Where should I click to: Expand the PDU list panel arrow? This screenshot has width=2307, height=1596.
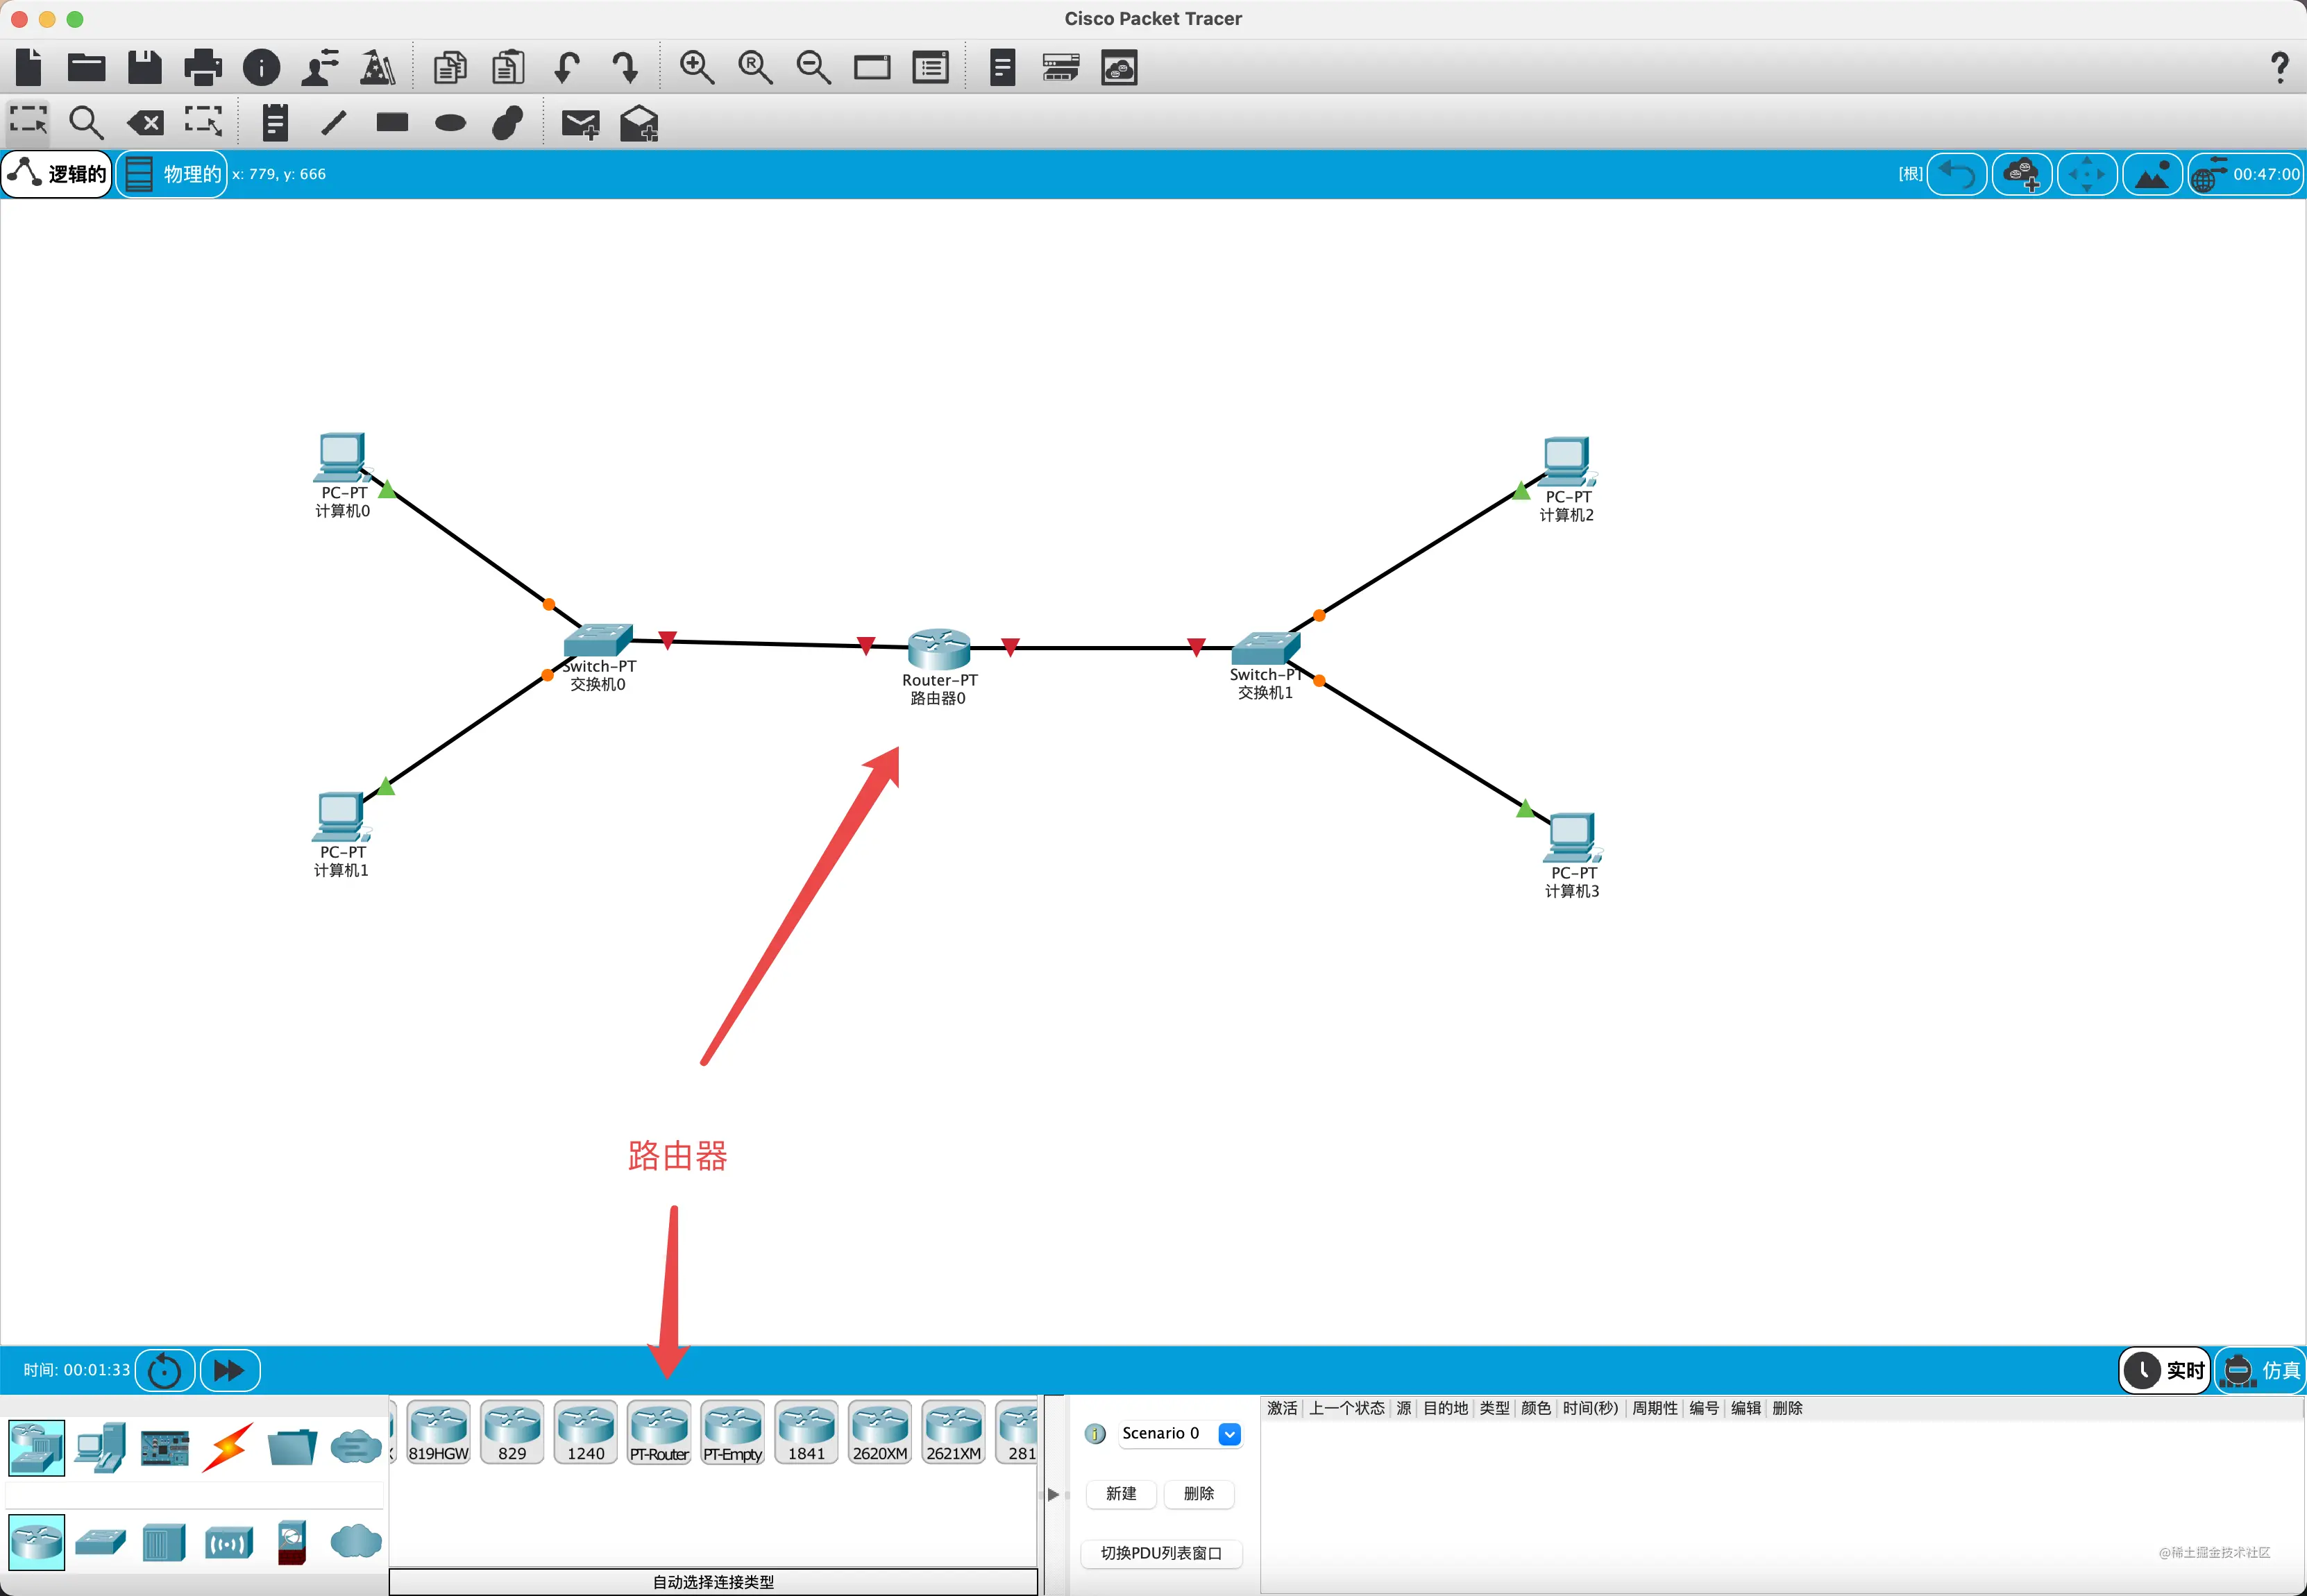click(1053, 1494)
